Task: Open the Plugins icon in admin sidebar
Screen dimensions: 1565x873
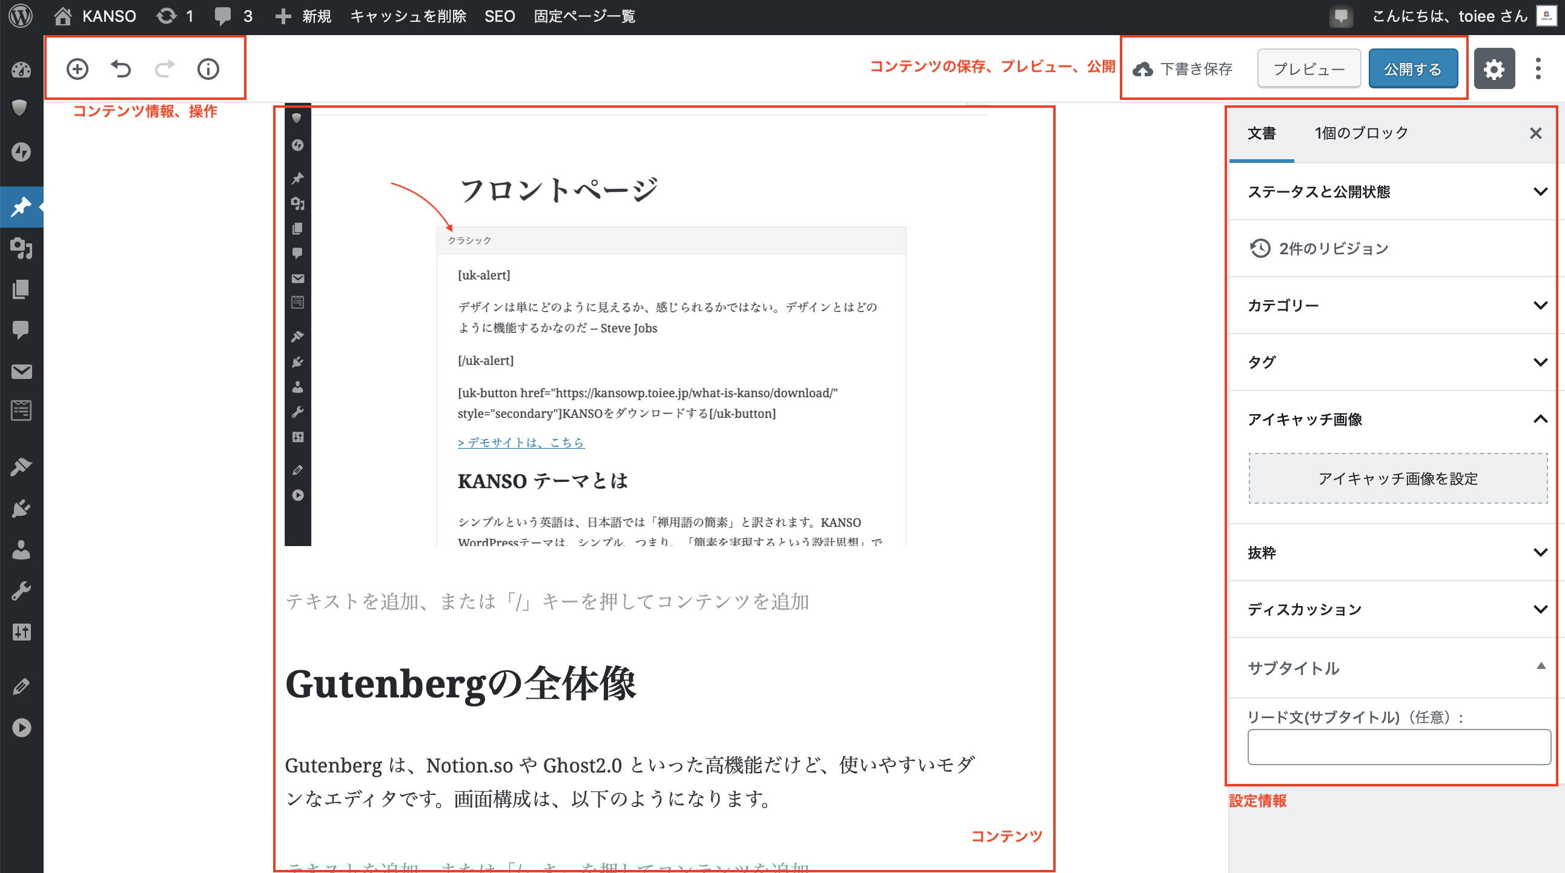Action: (21, 508)
